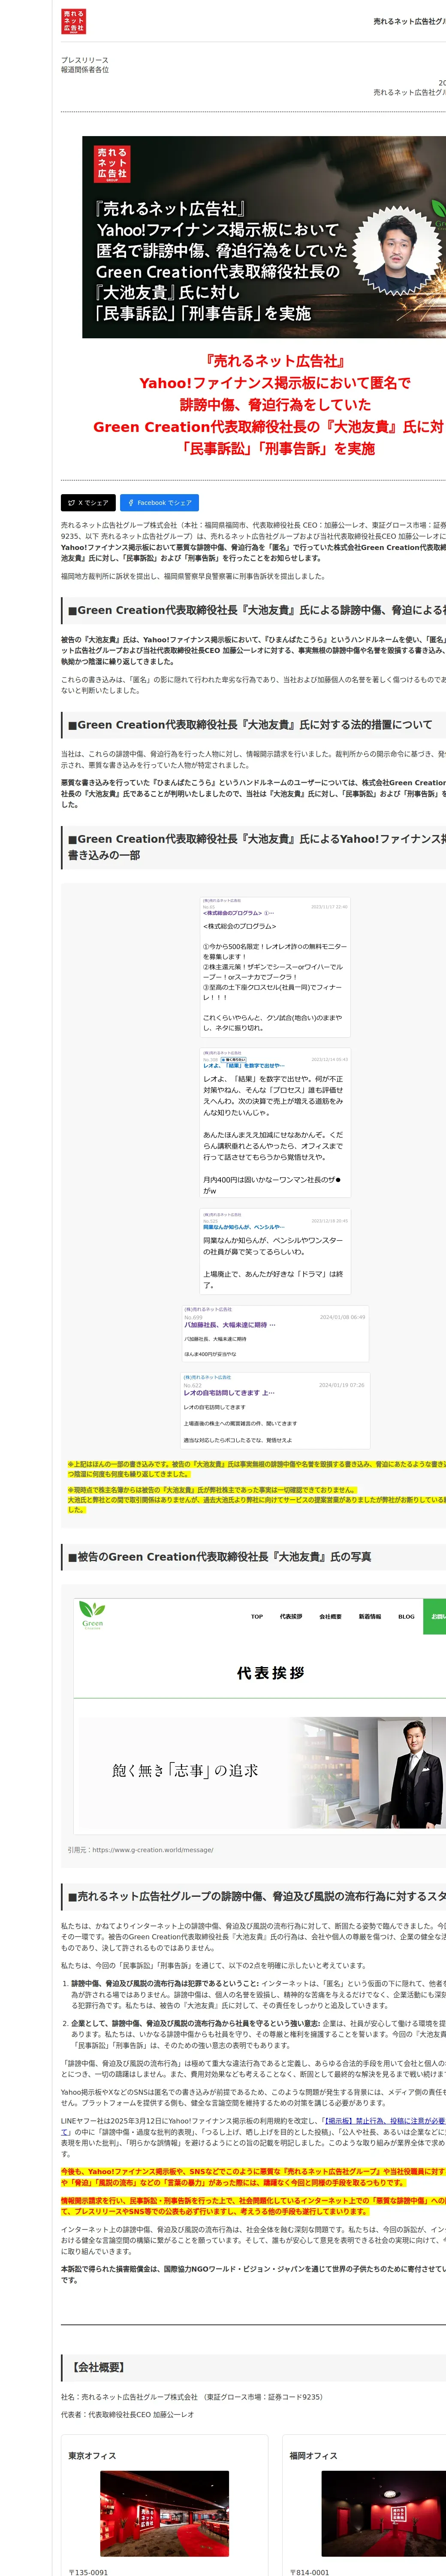
Task: Click TOP in embedded Green Creation nav
Action: (x=256, y=1616)
